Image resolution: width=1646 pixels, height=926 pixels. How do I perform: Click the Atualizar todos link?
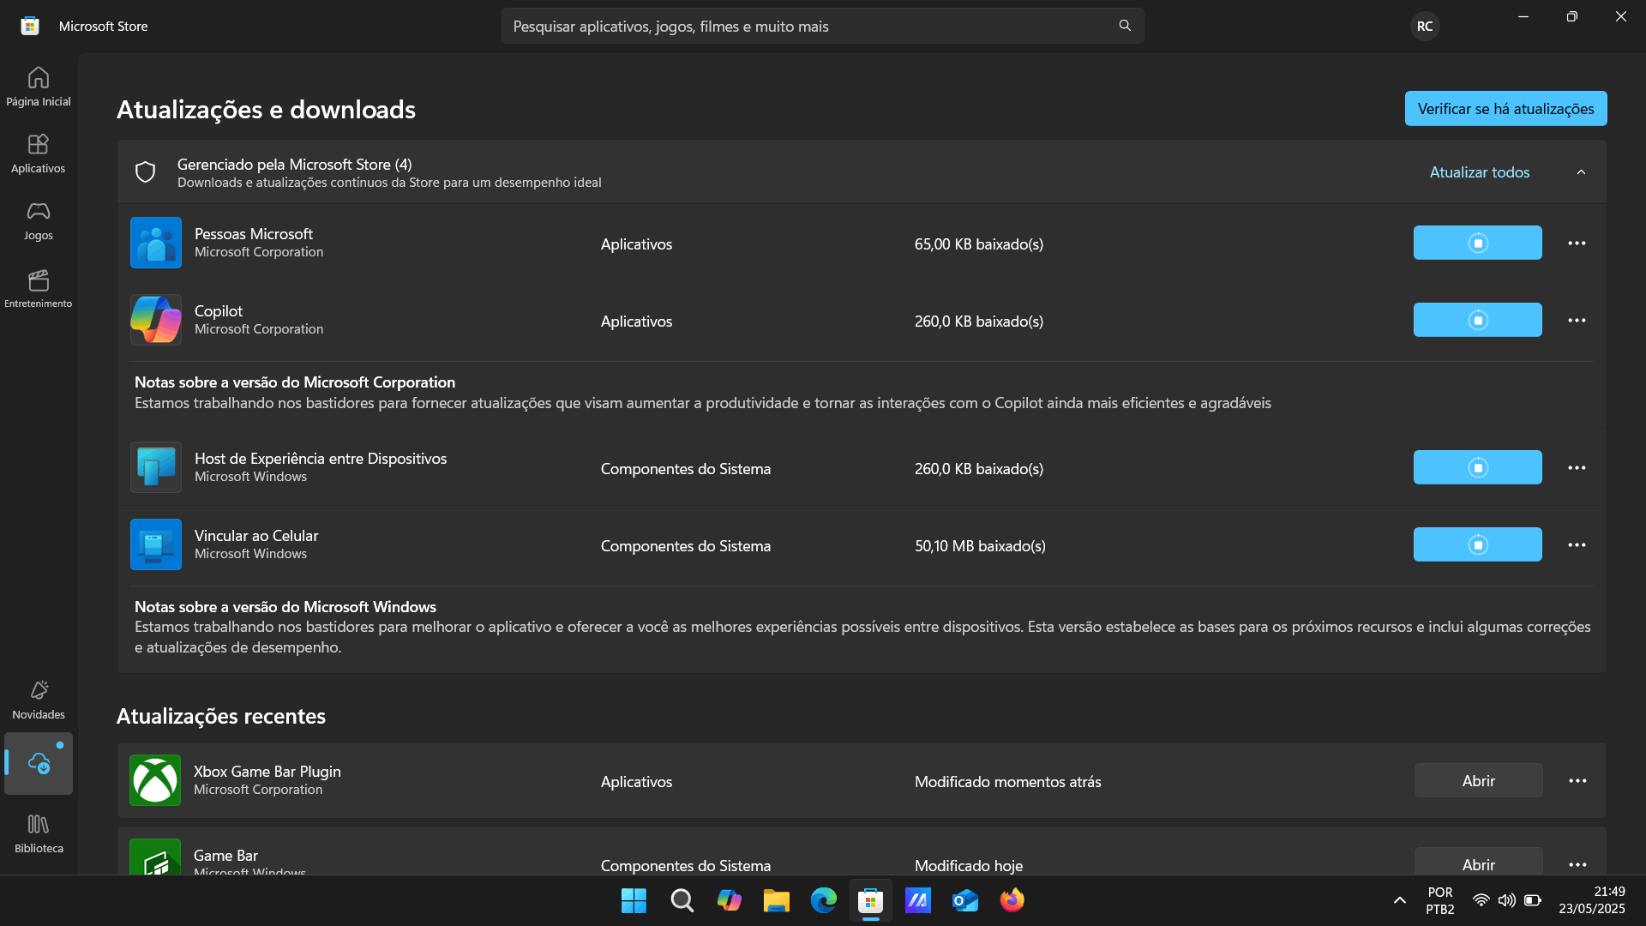[x=1479, y=172]
